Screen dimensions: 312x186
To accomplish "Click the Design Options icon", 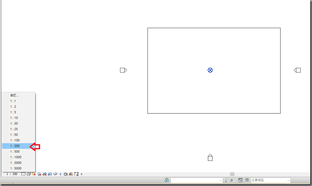I will point(240,180).
